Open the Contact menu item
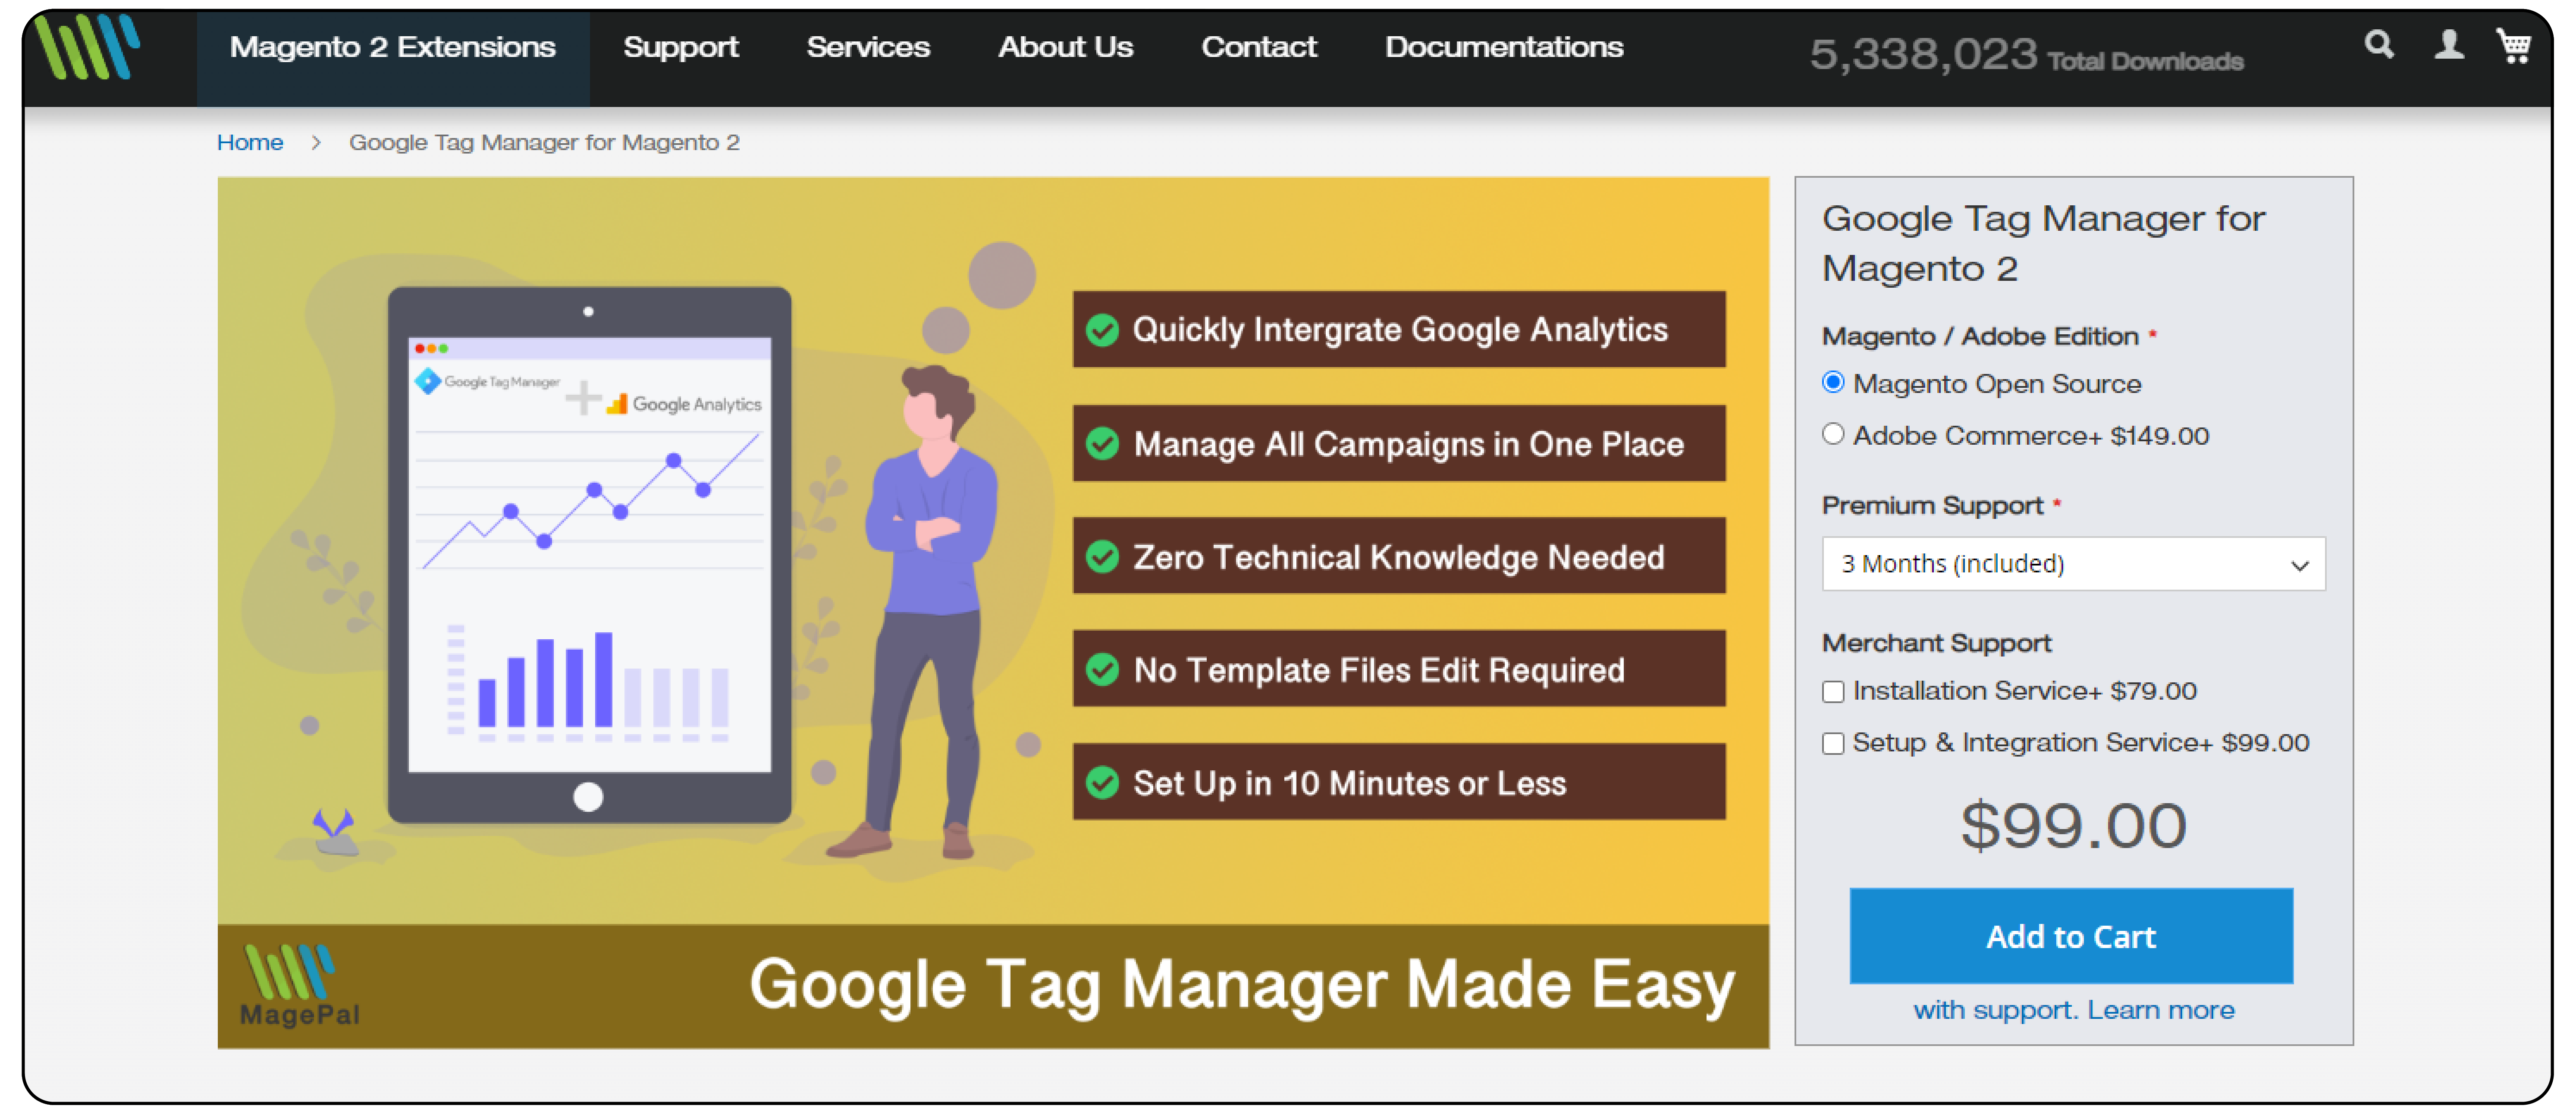The image size is (2576, 1112). 1259,47
